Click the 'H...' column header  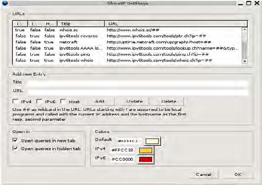(50, 24)
